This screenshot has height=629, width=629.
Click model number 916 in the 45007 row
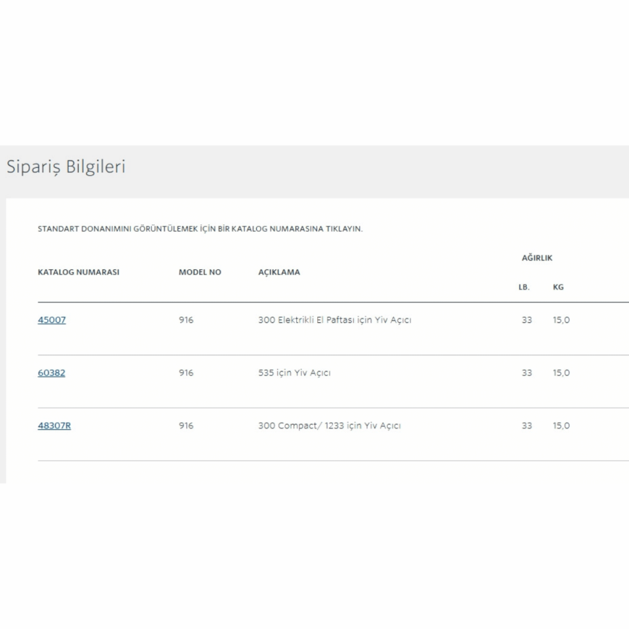pos(186,320)
